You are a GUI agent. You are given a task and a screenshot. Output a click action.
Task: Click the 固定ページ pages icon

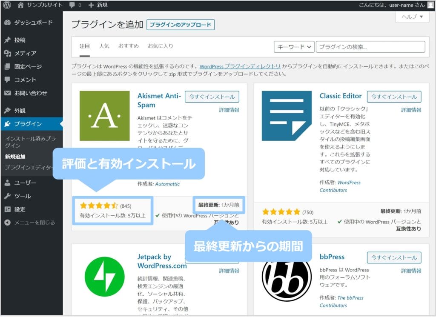click(8, 66)
